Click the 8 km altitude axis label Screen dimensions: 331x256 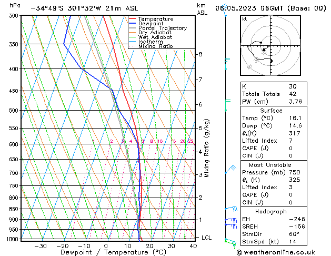[200, 54]
